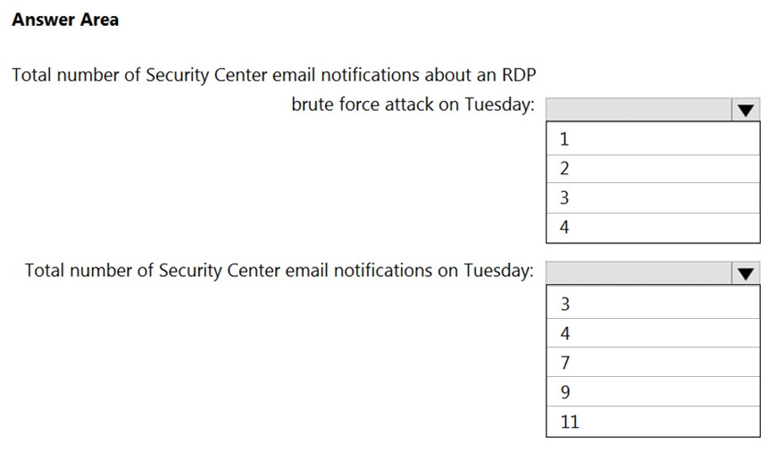Open the RDP brute force attack dropdown arrow

click(x=747, y=110)
